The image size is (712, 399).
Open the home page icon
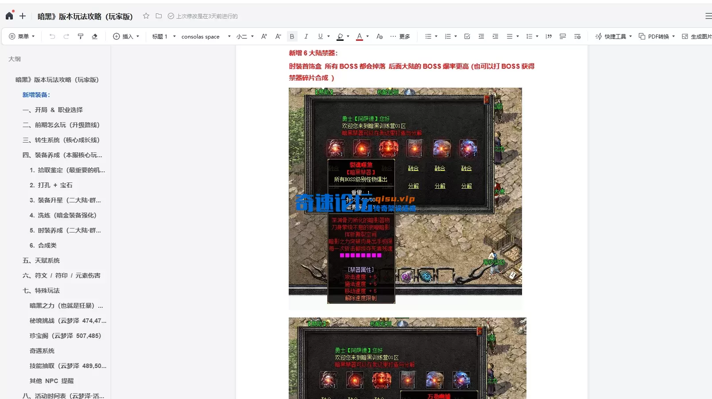point(9,16)
